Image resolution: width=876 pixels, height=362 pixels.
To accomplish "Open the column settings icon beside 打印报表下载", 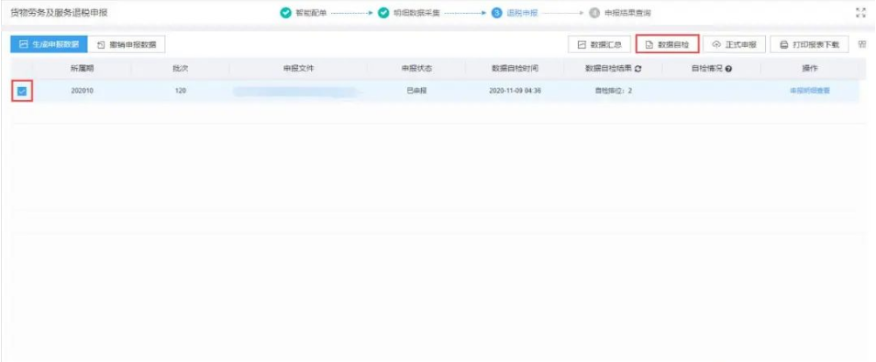I will (862, 44).
